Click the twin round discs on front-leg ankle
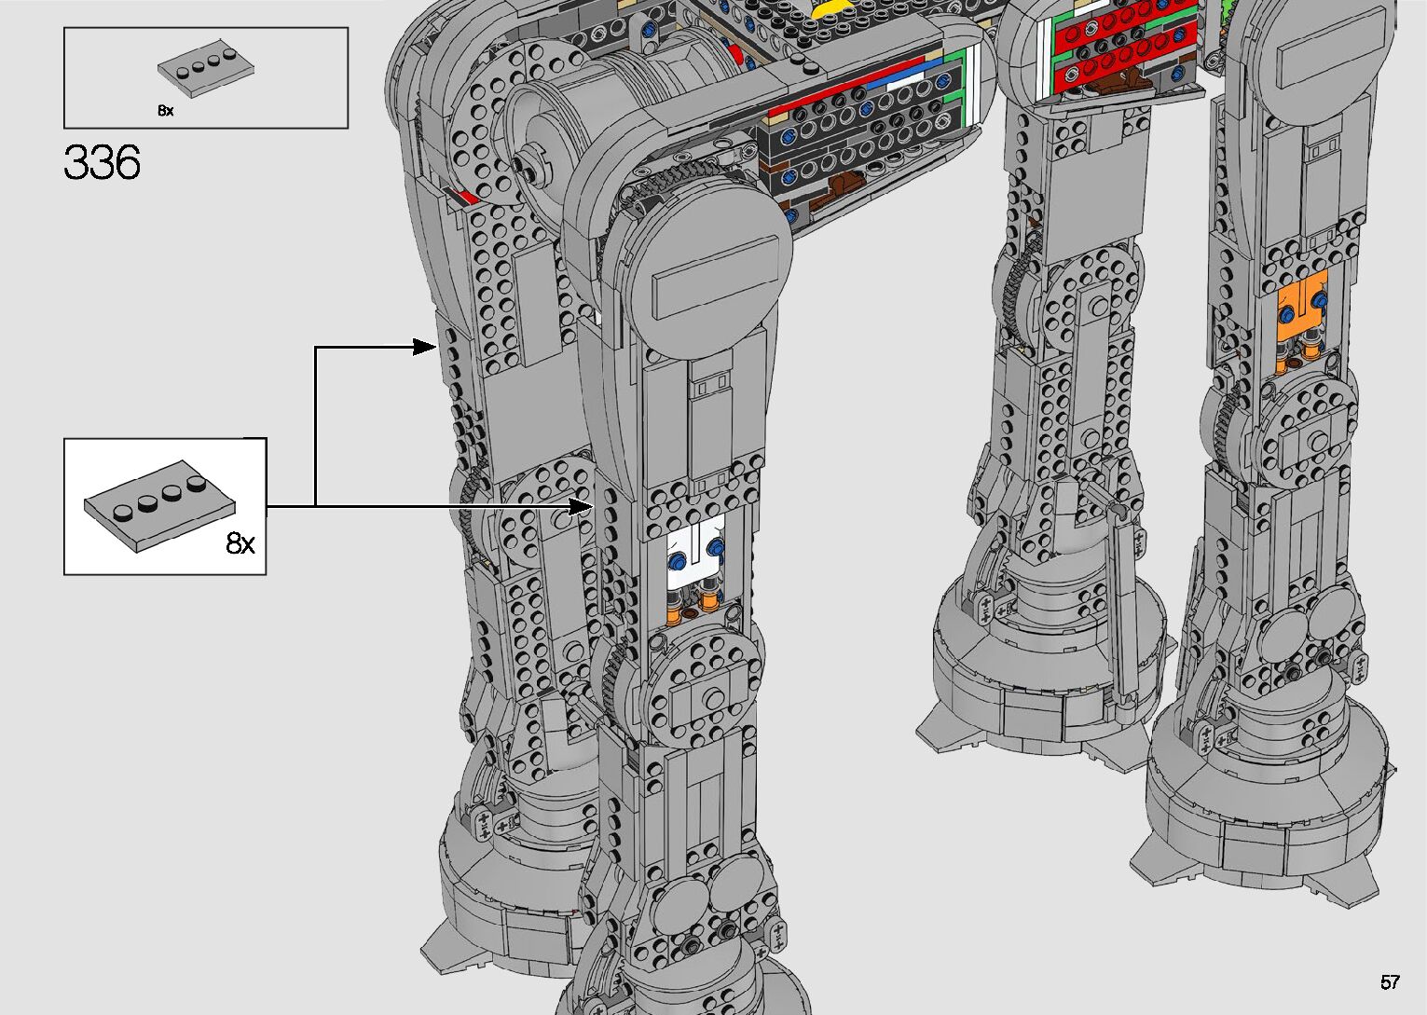 (712, 895)
